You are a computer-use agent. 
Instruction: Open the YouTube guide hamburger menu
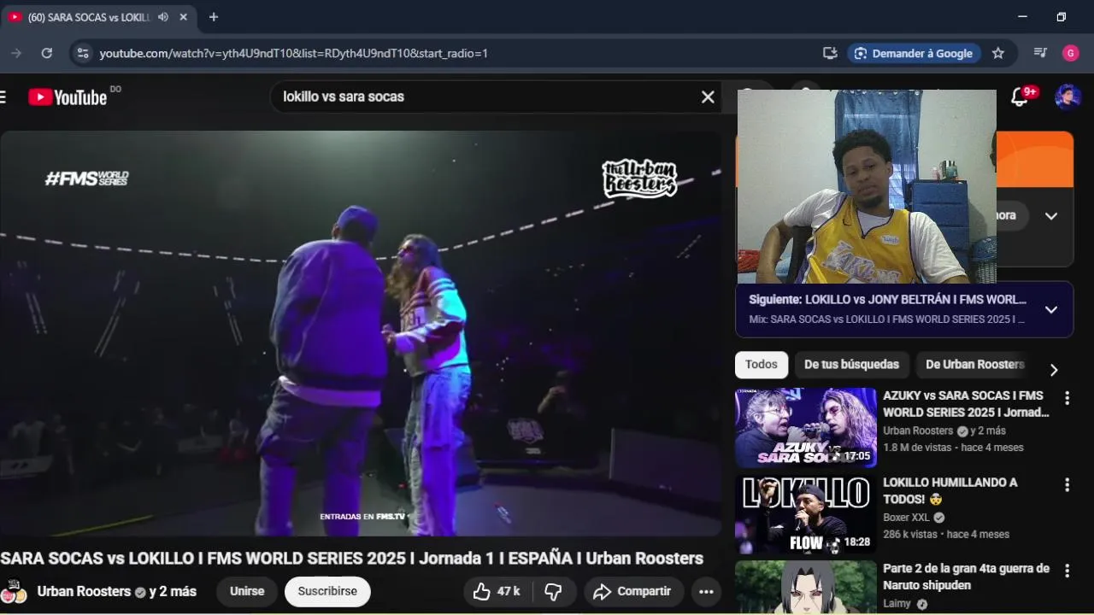click(x=3, y=97)
